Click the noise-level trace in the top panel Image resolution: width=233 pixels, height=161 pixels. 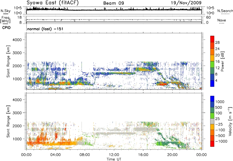coord(114,10)
